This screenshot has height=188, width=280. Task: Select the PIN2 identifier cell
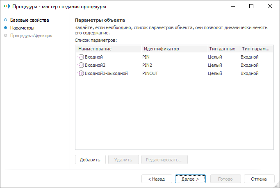[x=147, y=65]
